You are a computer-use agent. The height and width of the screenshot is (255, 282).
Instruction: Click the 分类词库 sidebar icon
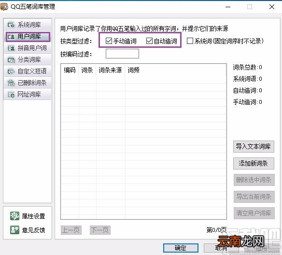(11, 60)
